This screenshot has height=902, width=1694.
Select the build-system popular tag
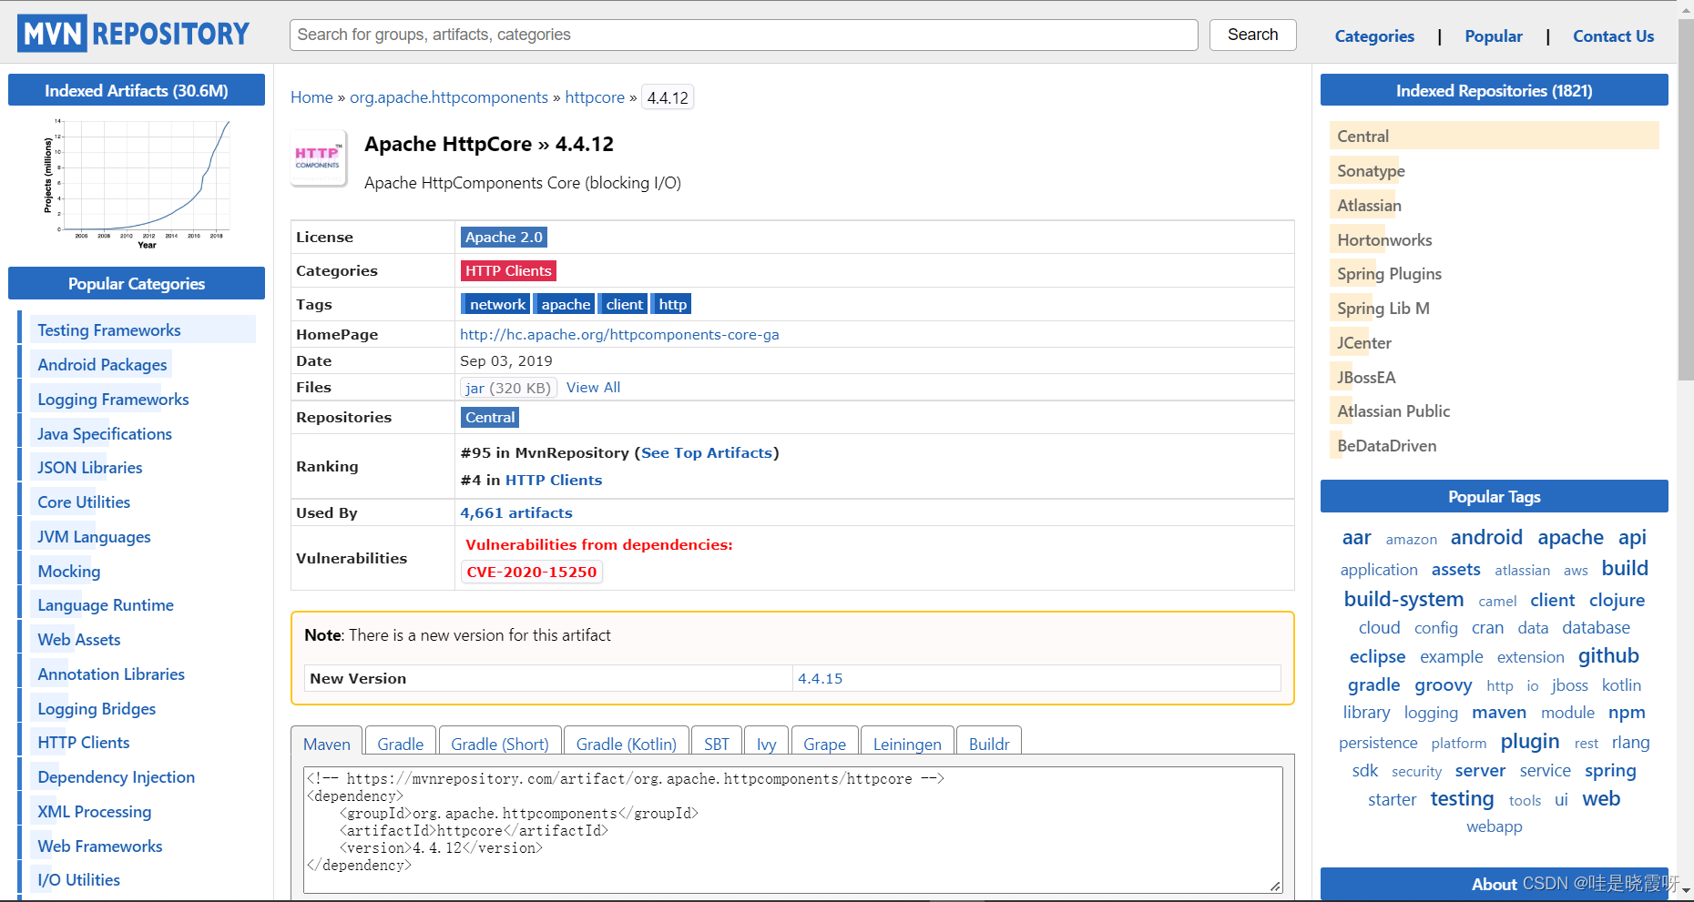pos(1403,599)
